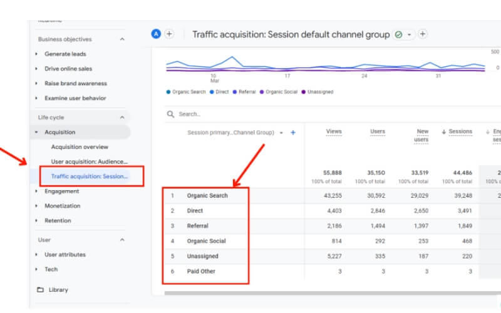
Task: Click the Organic Social row label
Action: tap(207, 241)
